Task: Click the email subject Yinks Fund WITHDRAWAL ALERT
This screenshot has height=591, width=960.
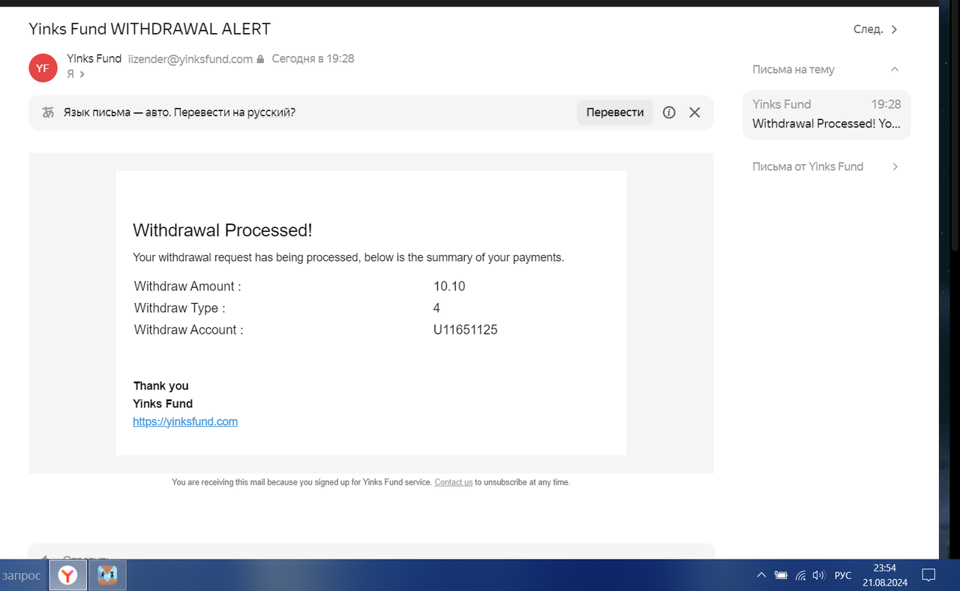Action: (x=149, y=29)
